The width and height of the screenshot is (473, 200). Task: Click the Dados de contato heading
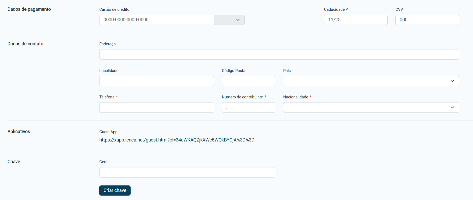point(25,44)
